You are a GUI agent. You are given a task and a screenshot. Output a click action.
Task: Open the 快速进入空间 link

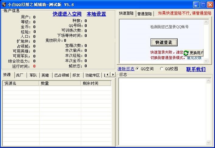(67, 14)
